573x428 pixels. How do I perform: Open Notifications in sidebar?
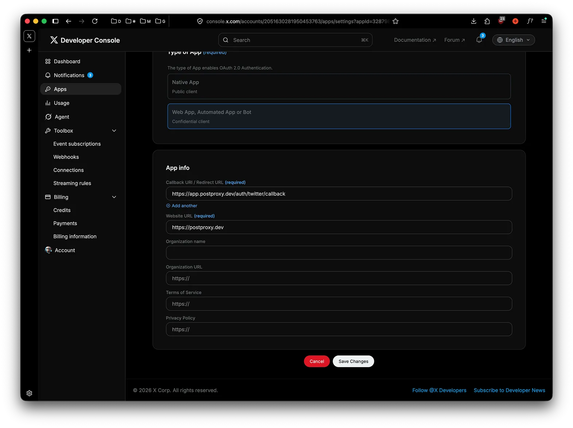(81, 75)
